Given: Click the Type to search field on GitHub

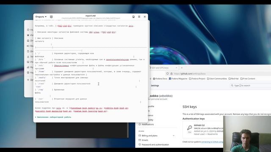Looking at the screenshot, I should pyautogui.click(x=250, y=85).
